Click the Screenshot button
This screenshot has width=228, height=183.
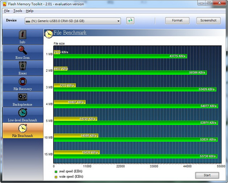[208, 21]
